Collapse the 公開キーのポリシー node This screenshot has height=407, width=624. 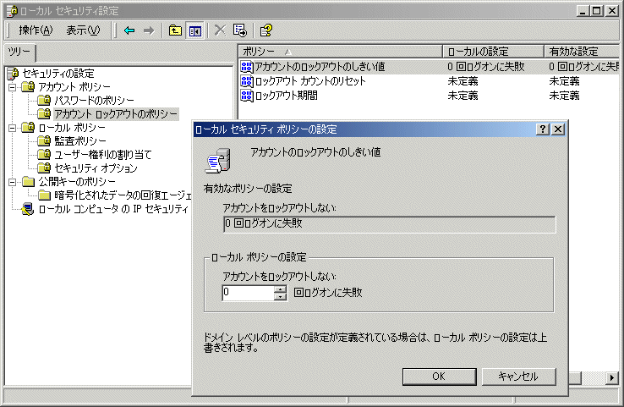pos(13,182)
